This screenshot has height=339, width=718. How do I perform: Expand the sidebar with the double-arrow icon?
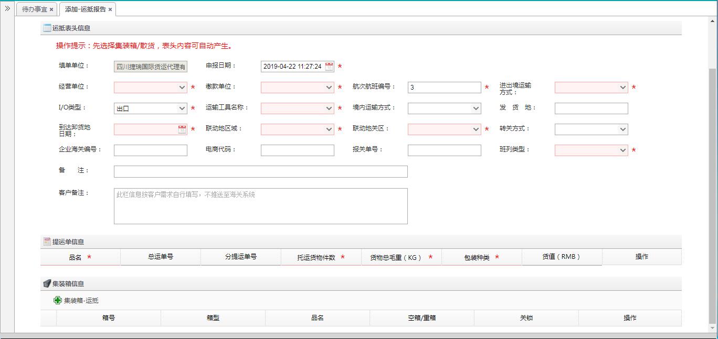tap(7, 8)
